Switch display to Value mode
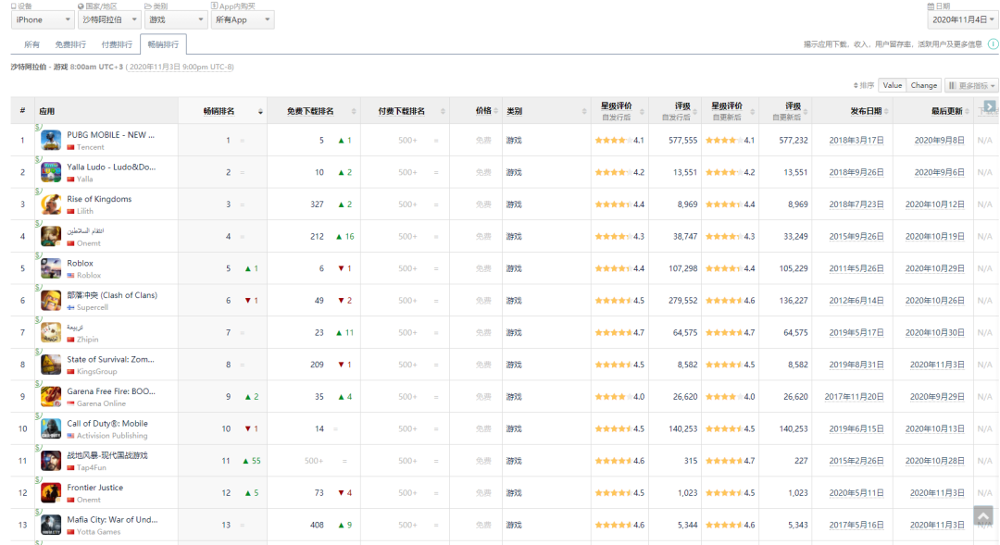The image size is (1000, 545). [893, 85]
